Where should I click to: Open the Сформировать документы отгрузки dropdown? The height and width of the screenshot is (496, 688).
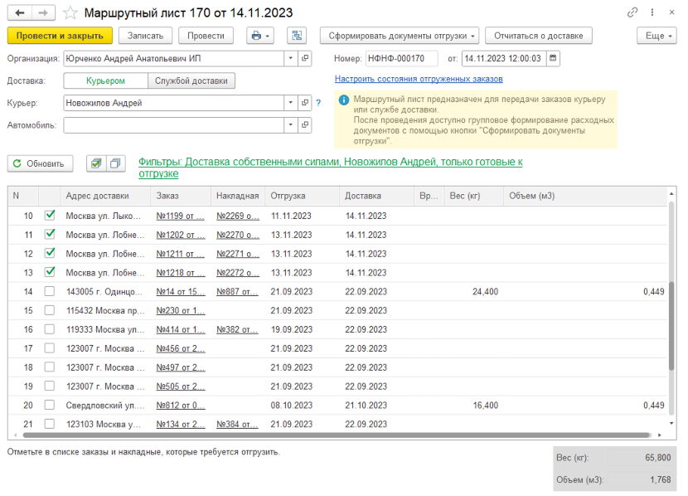click(x=400, y=36)
